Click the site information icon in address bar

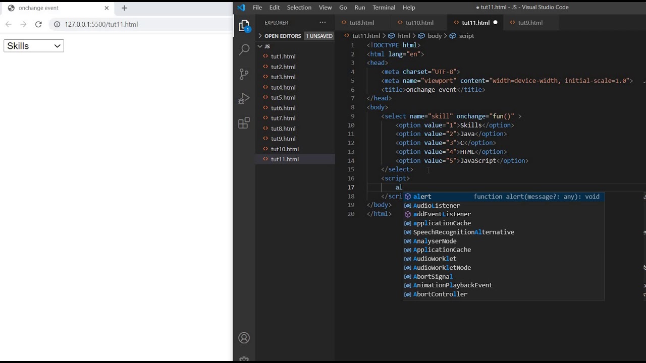[57, 24]
